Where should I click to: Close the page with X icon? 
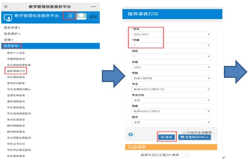[6, 7]
